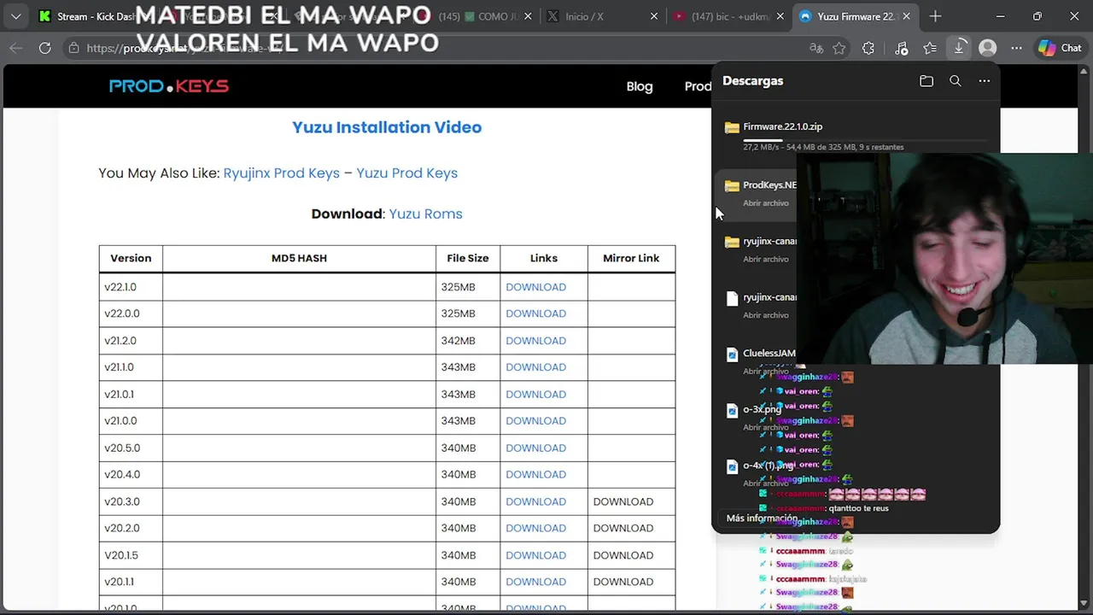Open the tab search dropdown arrow
This screenshot has width=1093, height=615.
pos(15,16)
